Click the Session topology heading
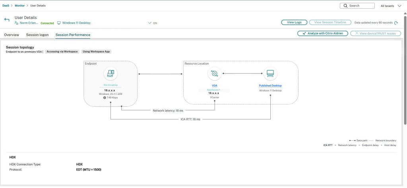Image resolution: width=407 pixels, height=188 pixels. coord(20,47)
